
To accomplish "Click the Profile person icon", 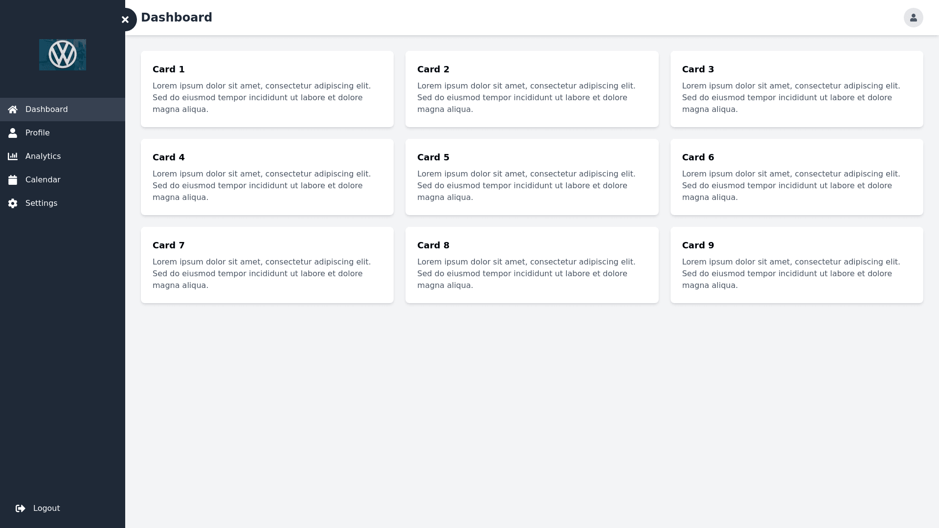I will coord(13,133).
